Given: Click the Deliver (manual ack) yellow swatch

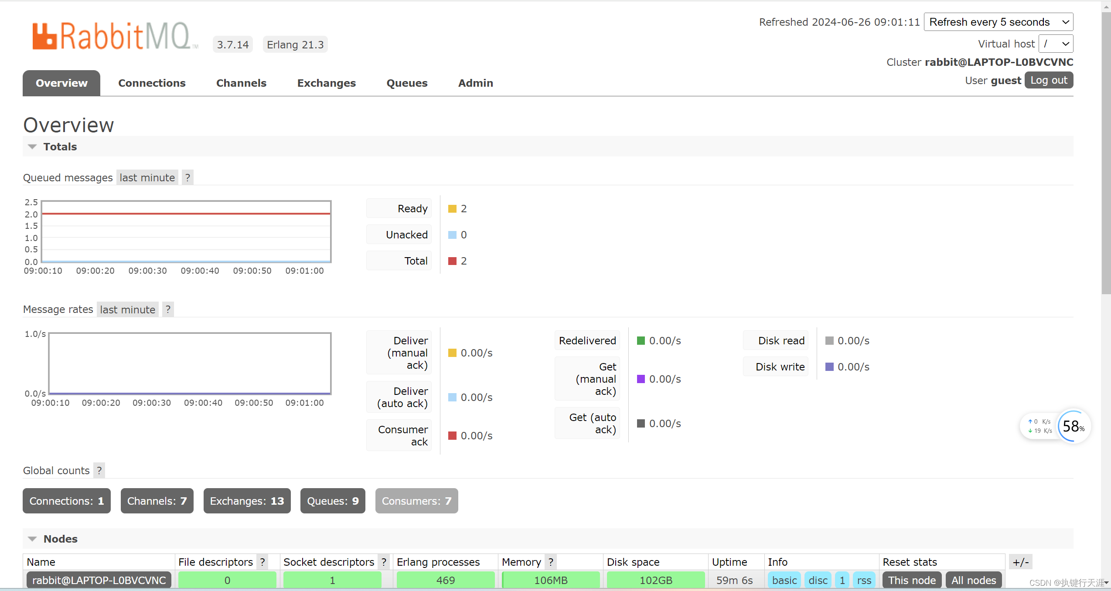Looking at the screenshot, I should (452, 353).
